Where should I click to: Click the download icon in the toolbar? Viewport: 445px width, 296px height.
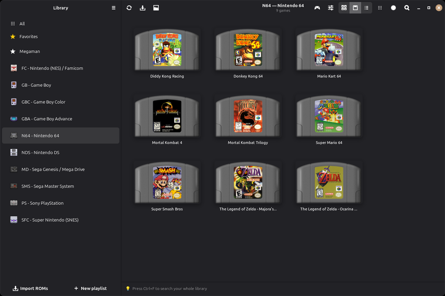142,8
